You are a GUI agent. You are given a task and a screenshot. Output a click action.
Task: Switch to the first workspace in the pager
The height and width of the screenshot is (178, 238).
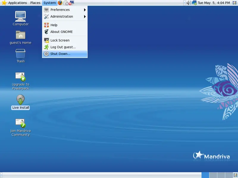click(205, 175)
